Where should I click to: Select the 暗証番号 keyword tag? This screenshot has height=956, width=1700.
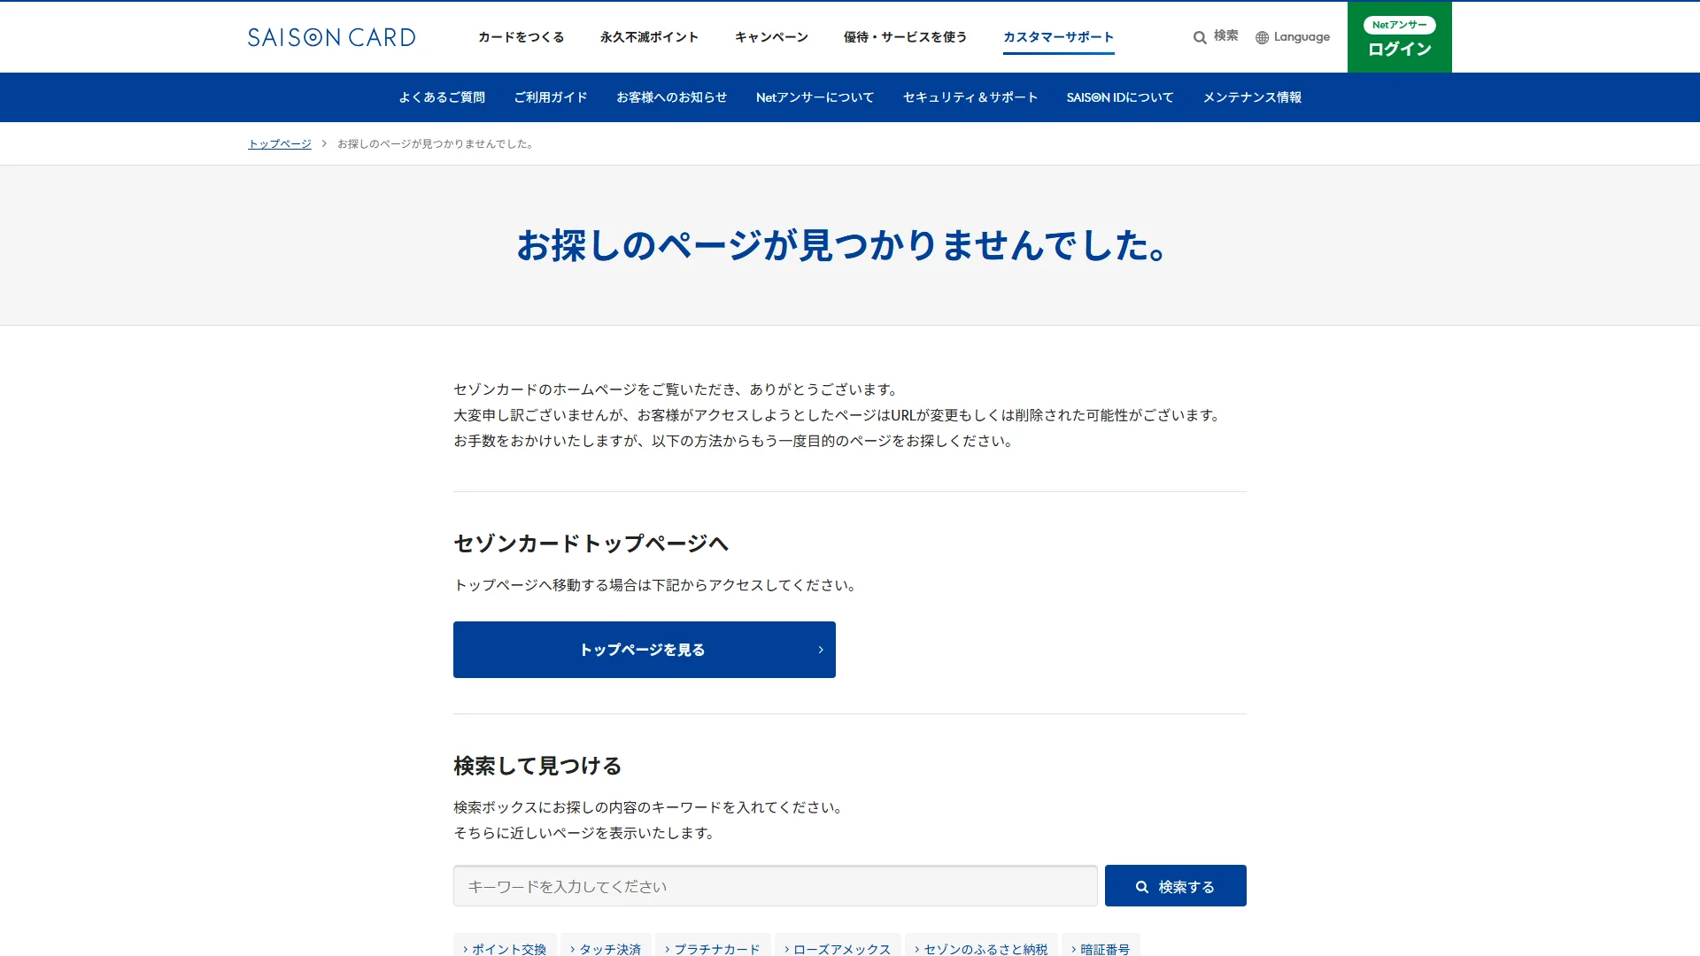1101,947
